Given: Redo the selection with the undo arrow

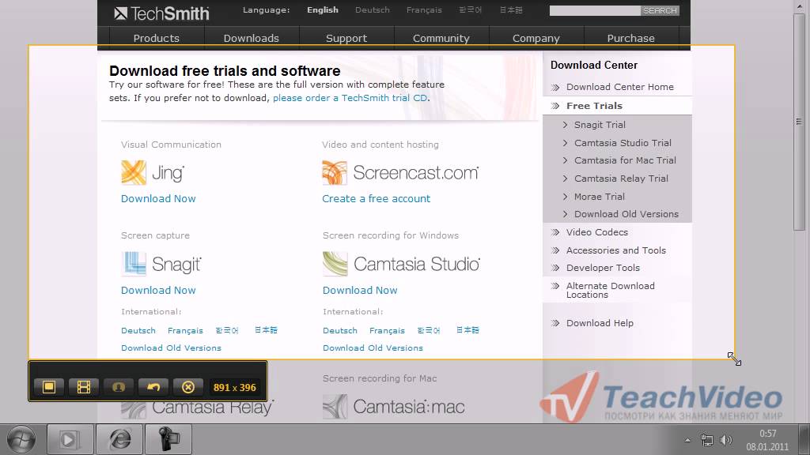Looking at the screenshot, I should (153, 387).
